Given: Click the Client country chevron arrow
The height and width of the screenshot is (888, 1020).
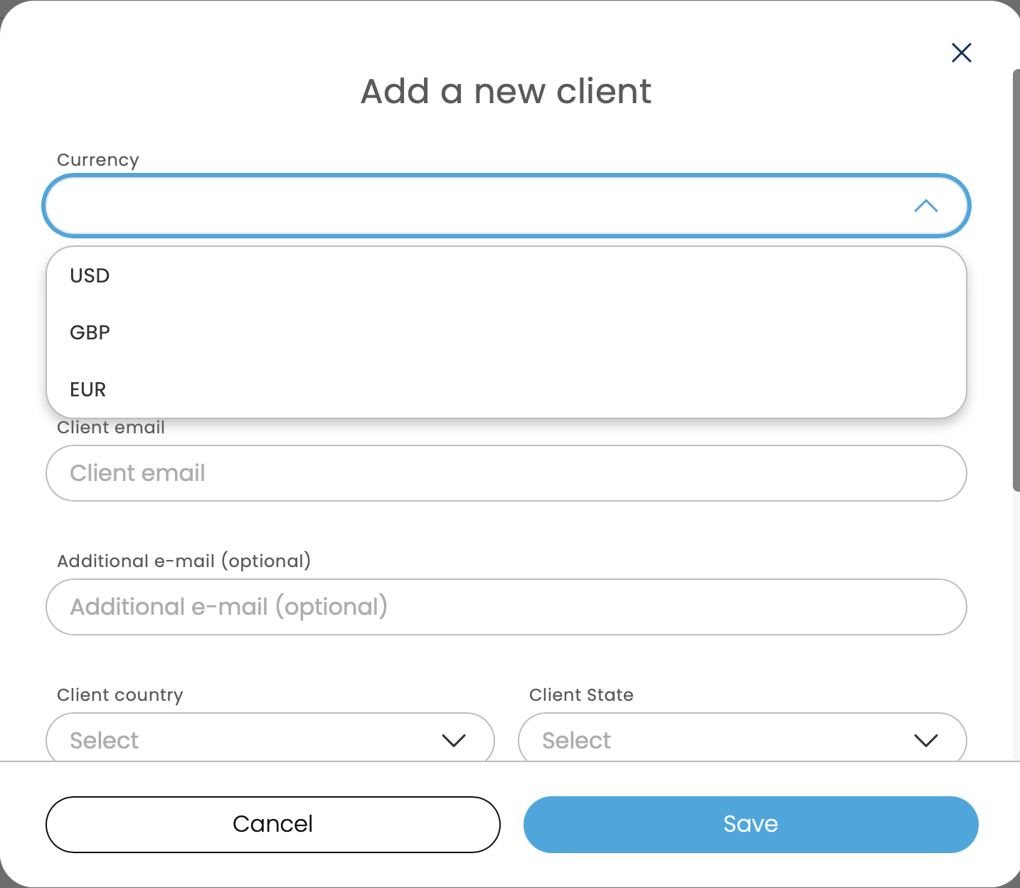Looking at the screenshot, I should 453,741.
